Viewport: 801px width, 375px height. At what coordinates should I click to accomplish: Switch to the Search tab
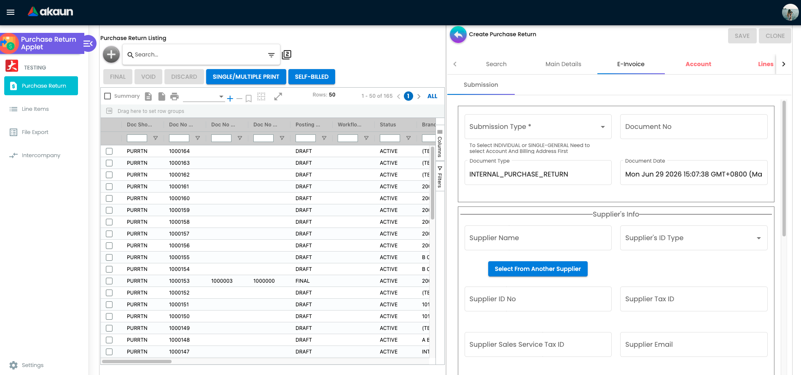496,64
